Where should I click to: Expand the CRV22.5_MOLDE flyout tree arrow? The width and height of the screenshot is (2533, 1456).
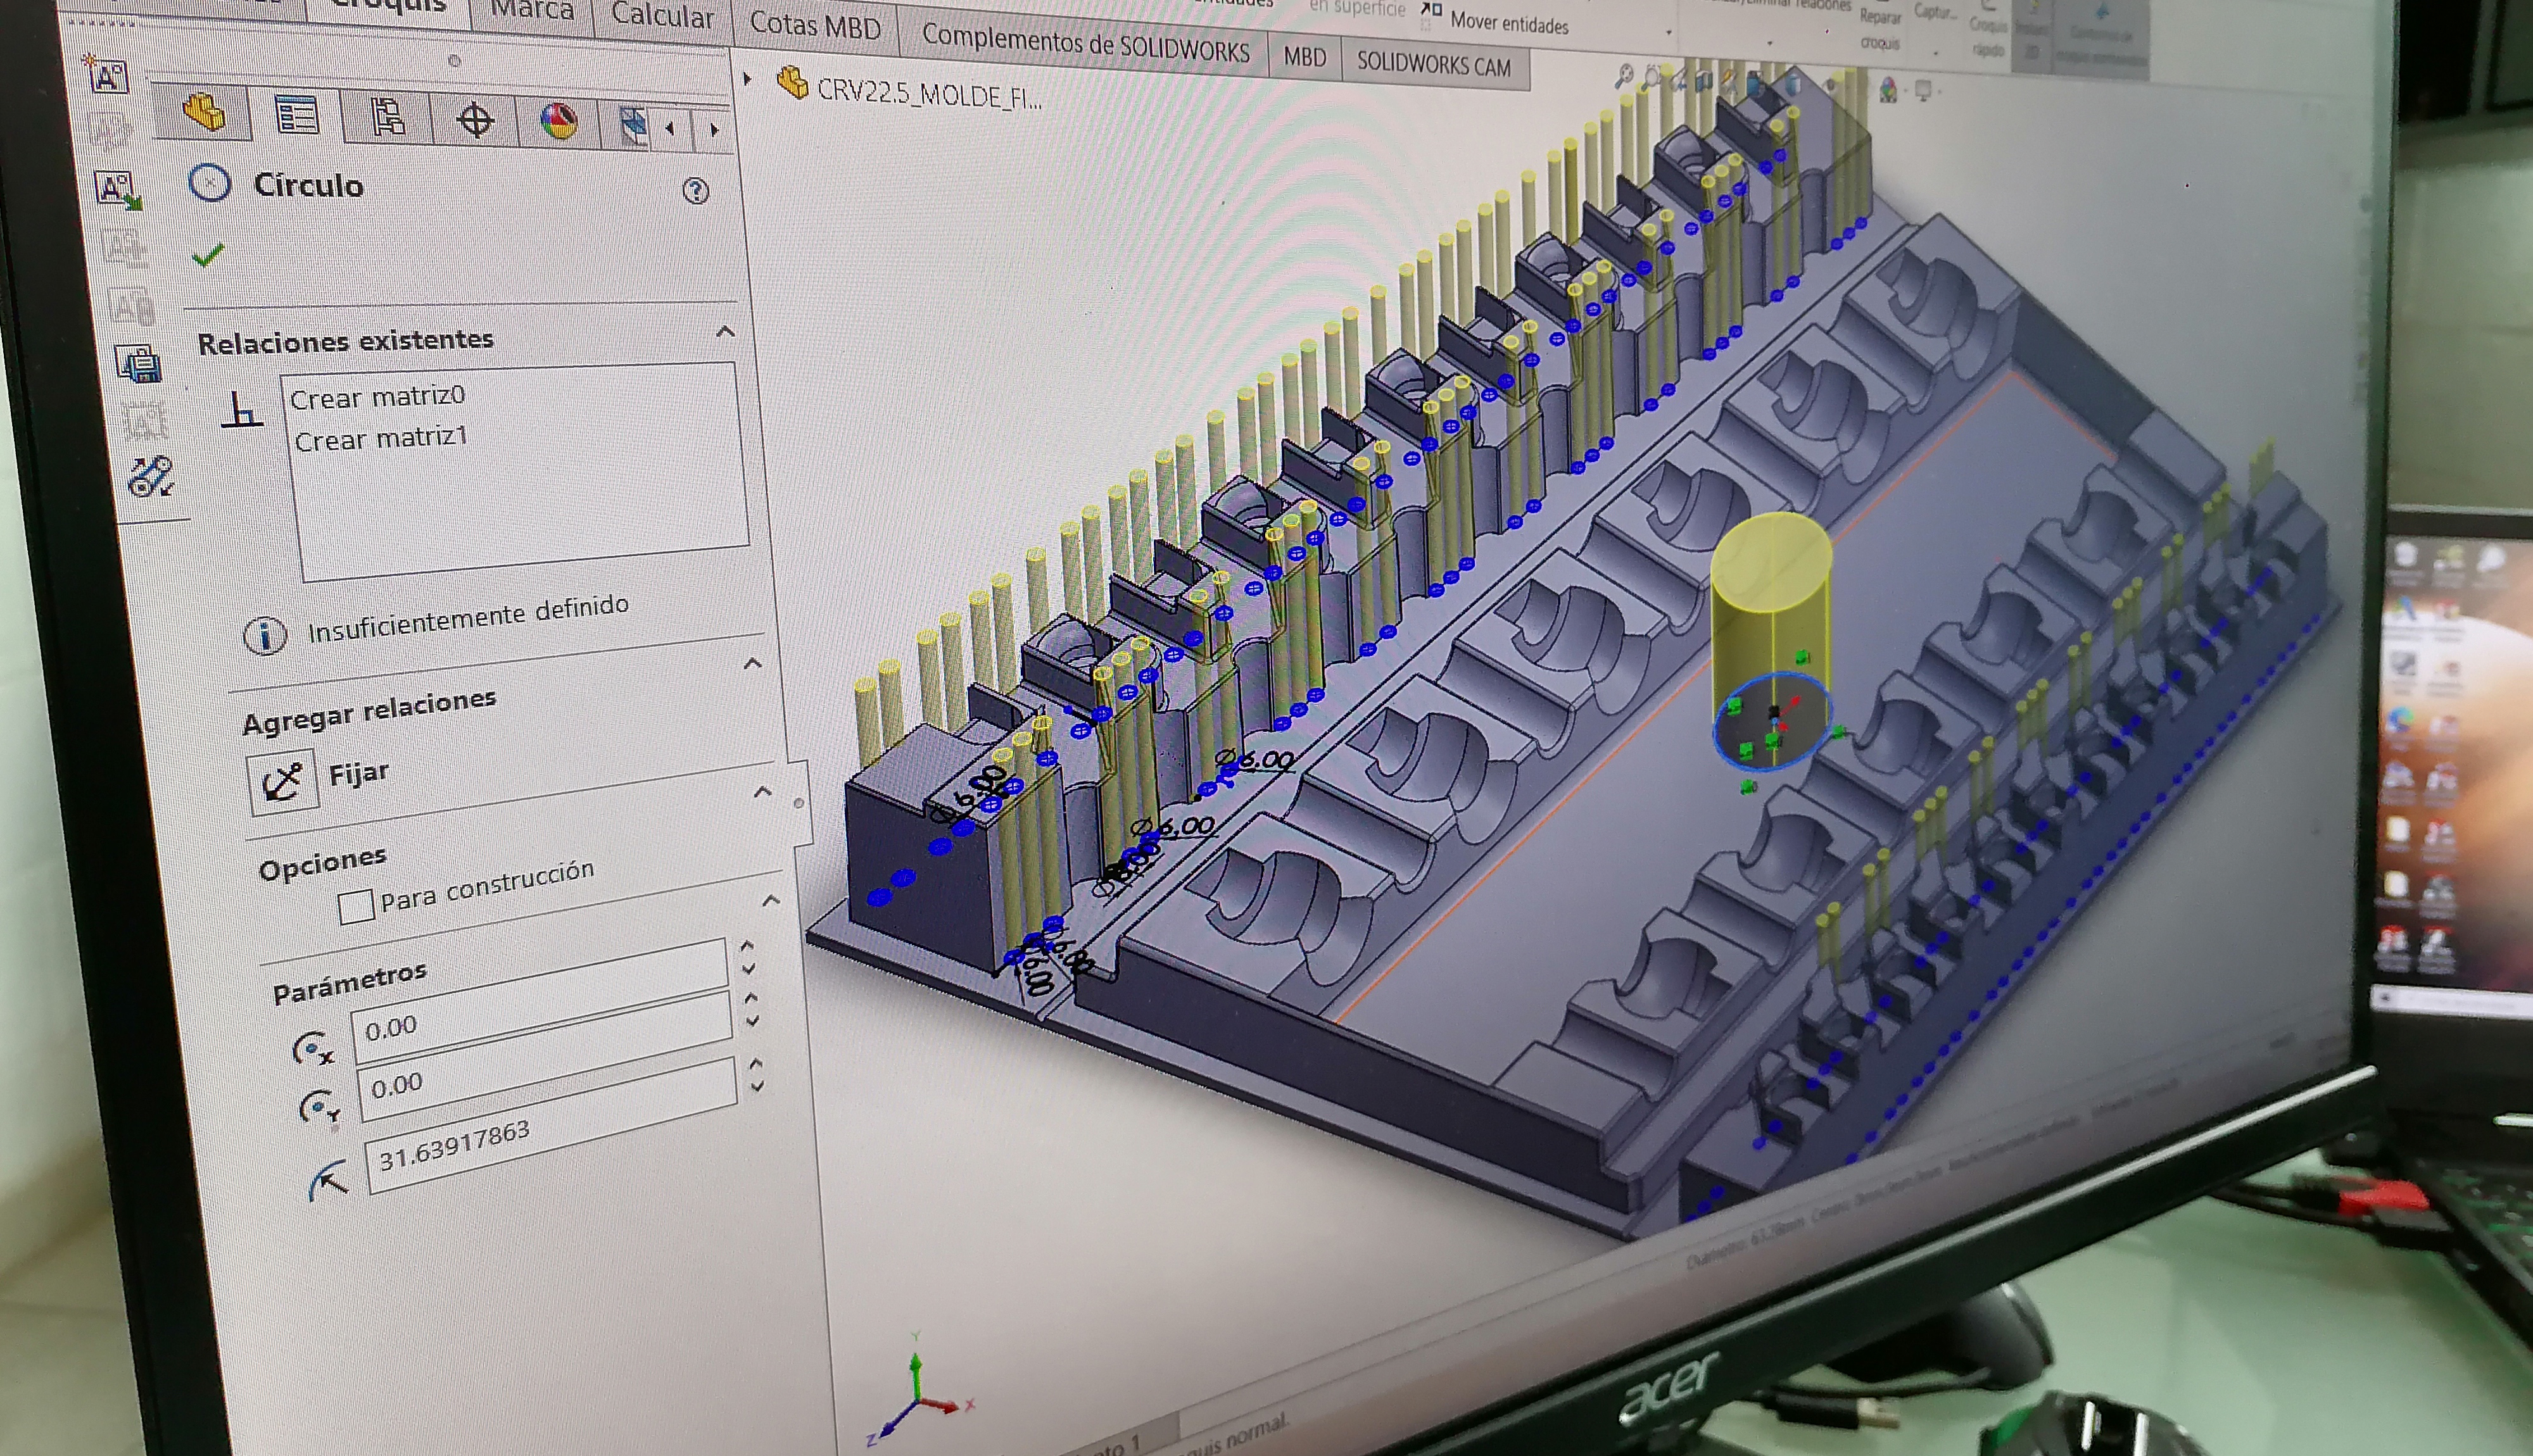(747, 78)
